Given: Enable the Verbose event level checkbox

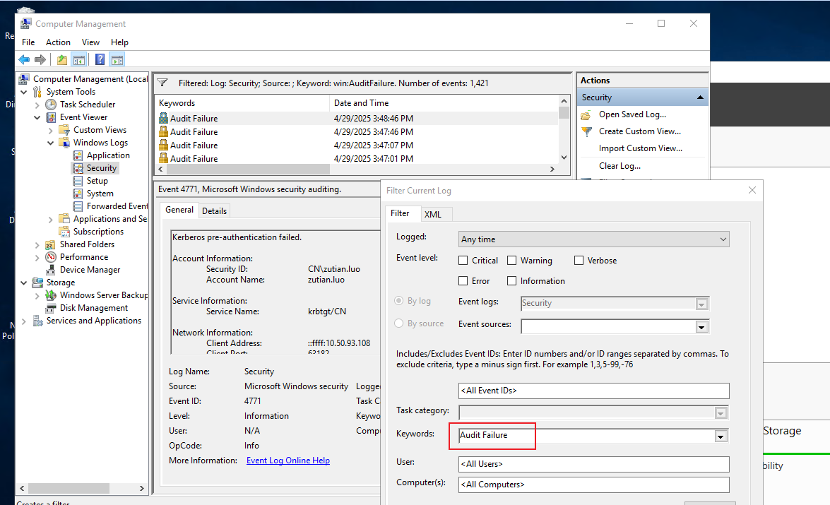Looking at the screenshot, I should (579, 261).
